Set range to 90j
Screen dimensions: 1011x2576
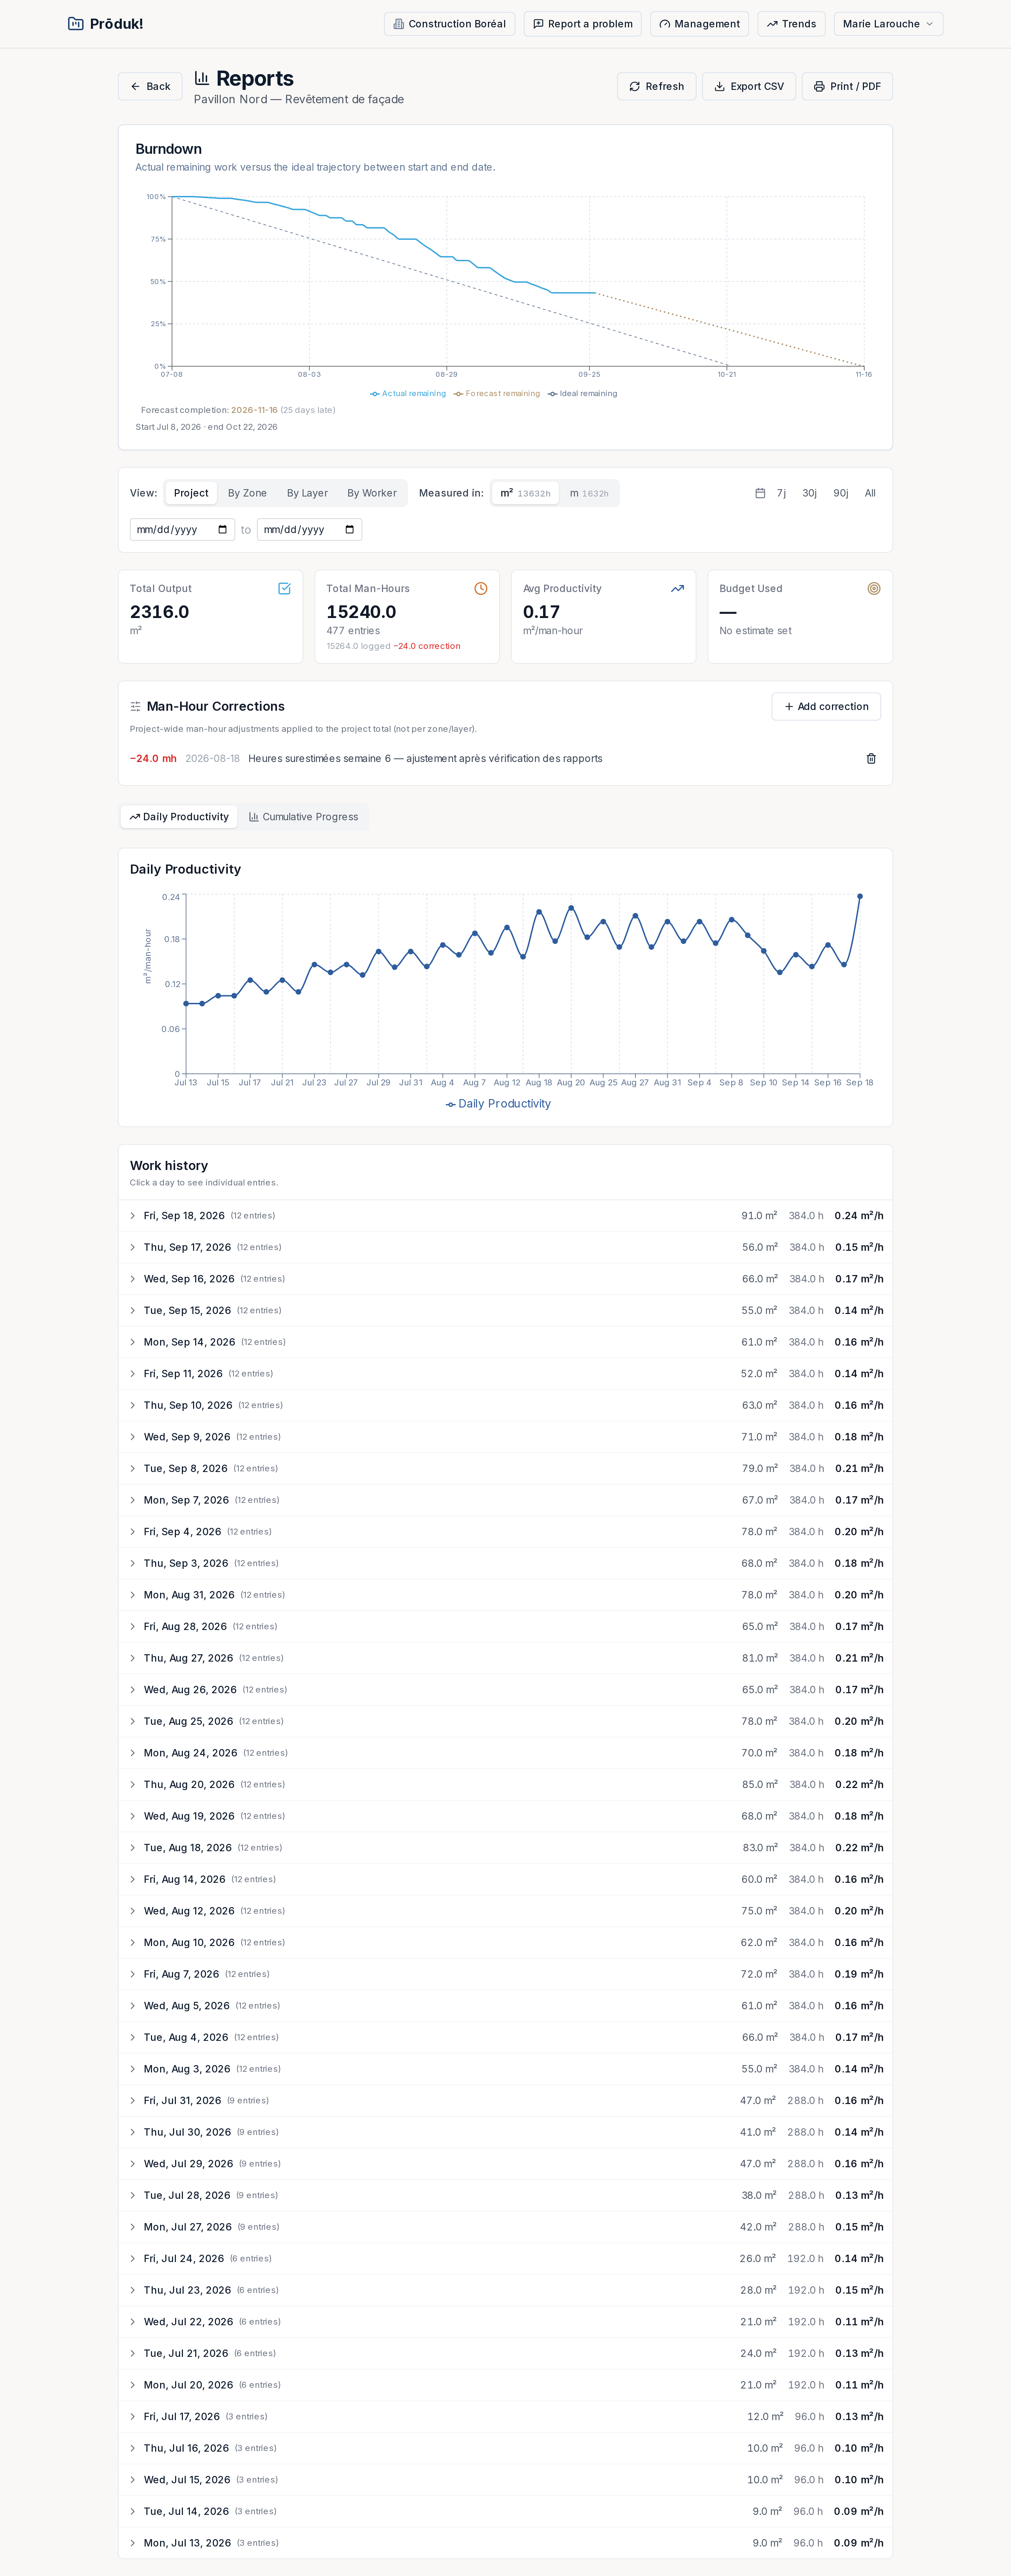(x=841, y=493)
